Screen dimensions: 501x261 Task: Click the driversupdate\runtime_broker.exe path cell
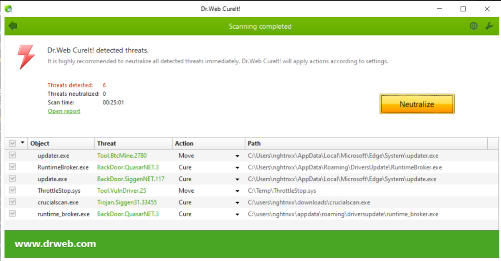[x=343, y=214]
